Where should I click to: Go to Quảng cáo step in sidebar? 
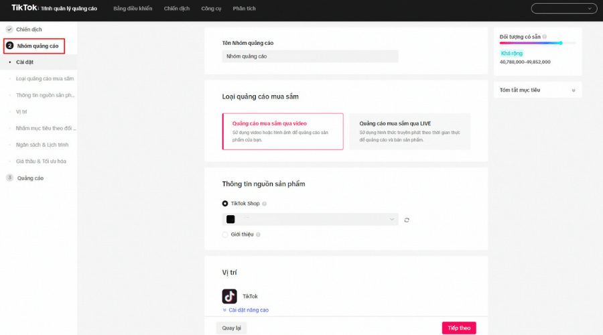[30, 178]
